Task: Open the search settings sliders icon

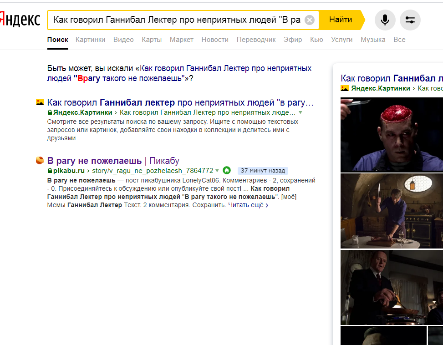Action: [x=410, y=20]
